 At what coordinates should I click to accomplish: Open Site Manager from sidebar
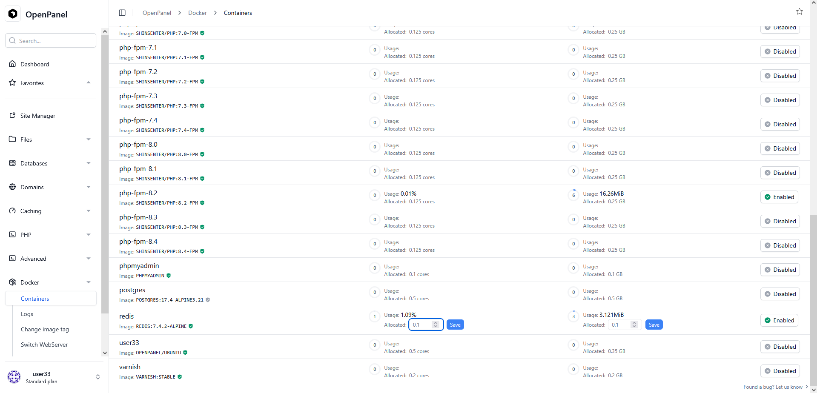pyautogui.click(x=37, y=116)
